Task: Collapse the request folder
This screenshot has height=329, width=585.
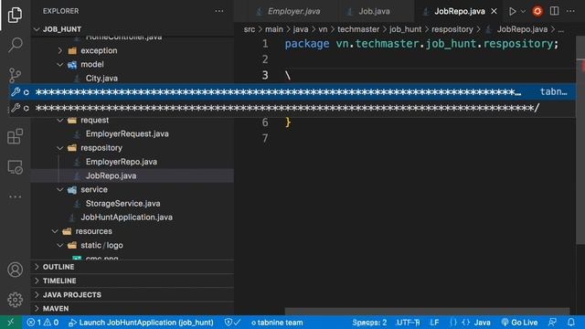Action: [x=94, y=120]
